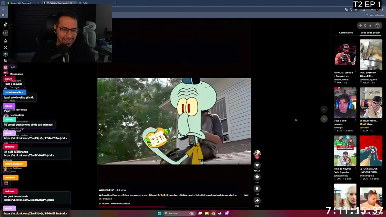Switch to the Comentários tab

[x=346, y=33]
